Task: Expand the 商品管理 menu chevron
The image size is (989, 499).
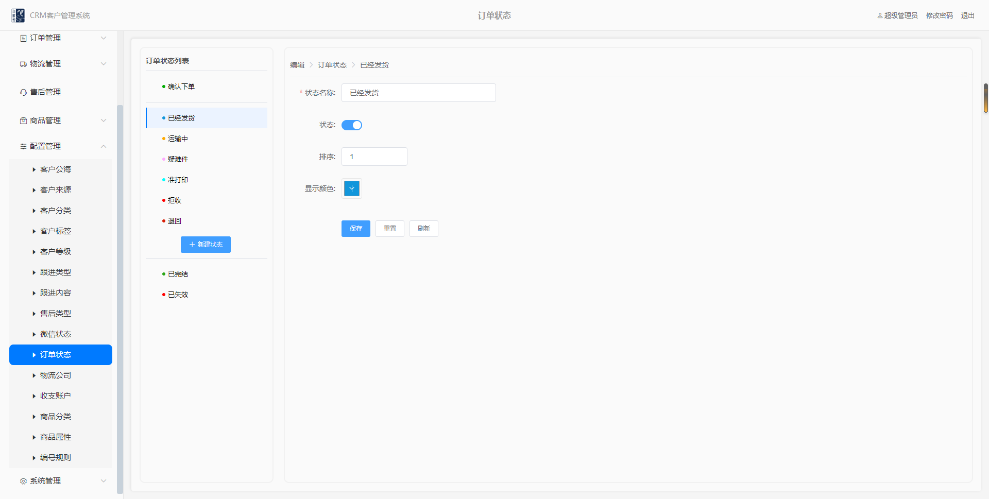Action: (x=104, y=121)
